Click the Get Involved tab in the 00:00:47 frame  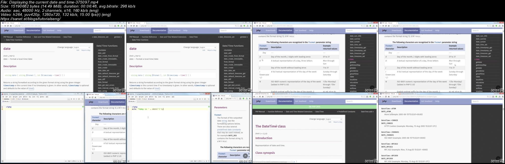coord(175,30)
